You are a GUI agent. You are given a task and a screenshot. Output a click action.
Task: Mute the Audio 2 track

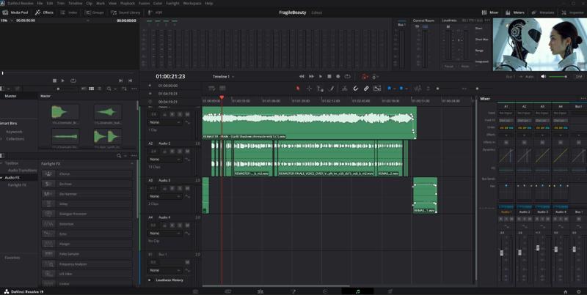tap(188, 152)
